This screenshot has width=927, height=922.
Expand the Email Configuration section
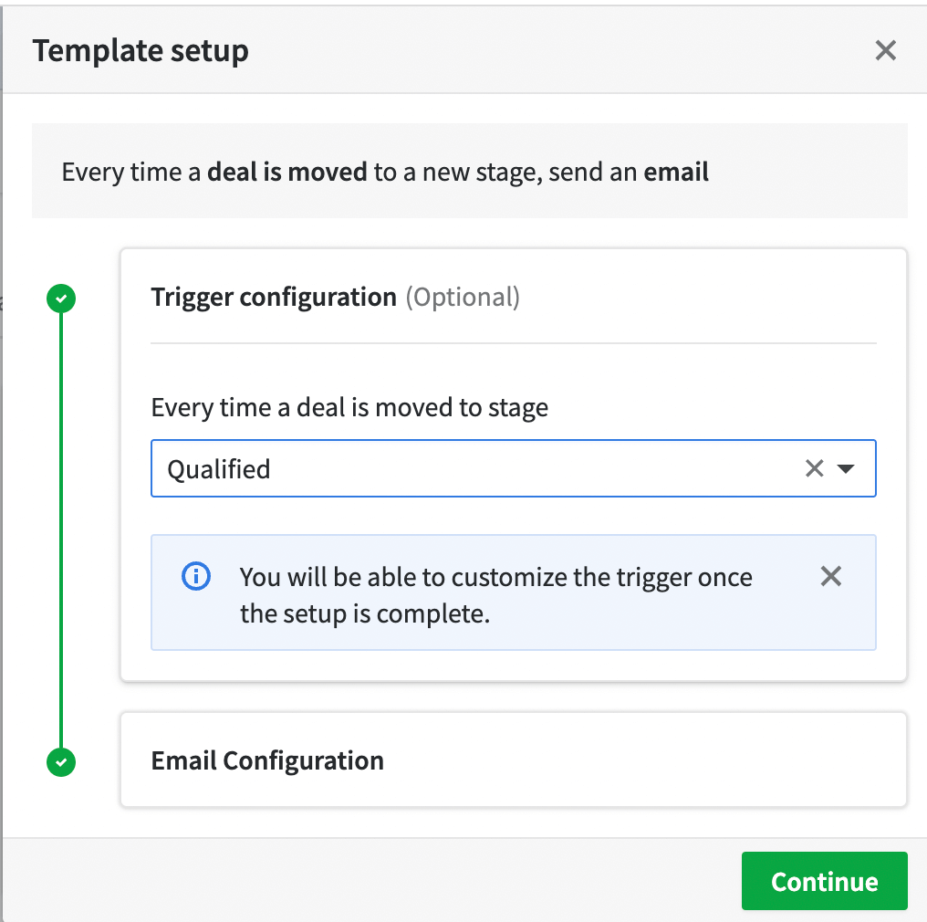pyautogui.click(x=513, y=760)
